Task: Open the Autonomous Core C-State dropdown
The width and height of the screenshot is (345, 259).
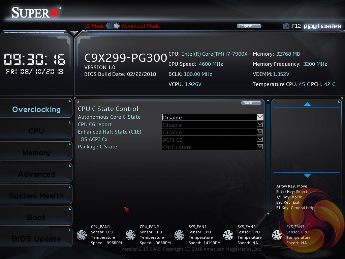Action: [213, 117]
